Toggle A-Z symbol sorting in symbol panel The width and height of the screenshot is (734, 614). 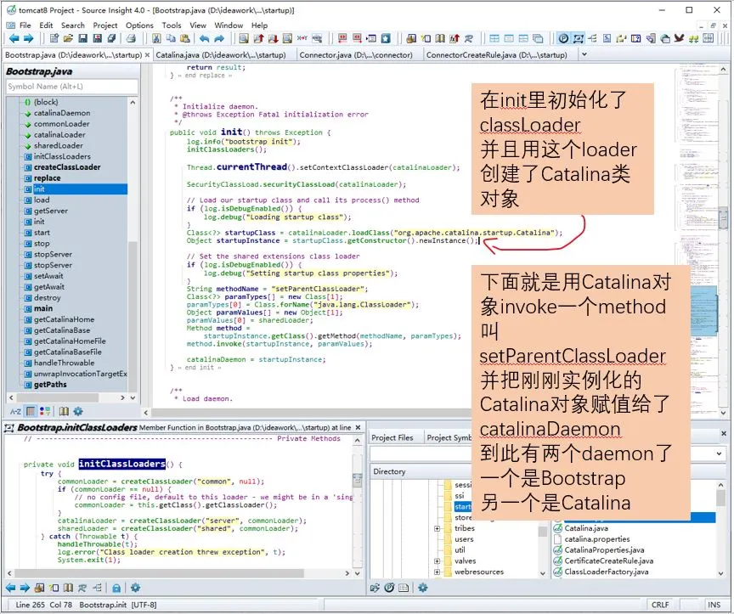point(15,411)
